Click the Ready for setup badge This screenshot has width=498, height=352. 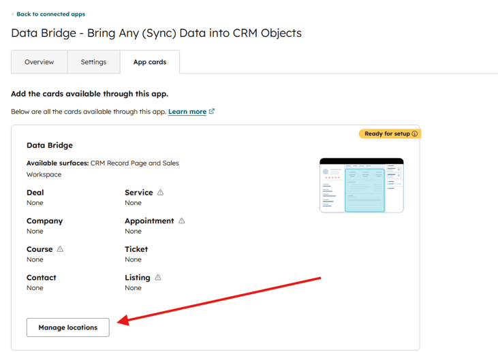point(387,134)
